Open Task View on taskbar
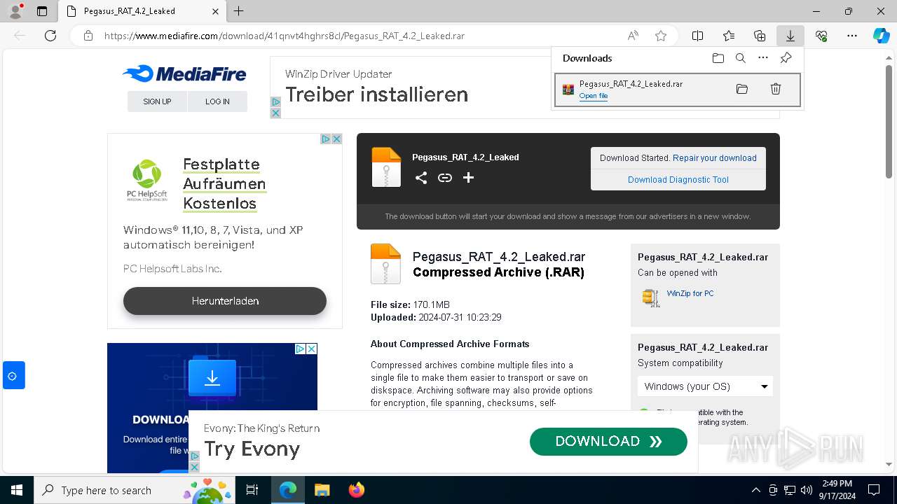Image resolution: width=897 pixels, height=504 pixels. pos(252,490)
